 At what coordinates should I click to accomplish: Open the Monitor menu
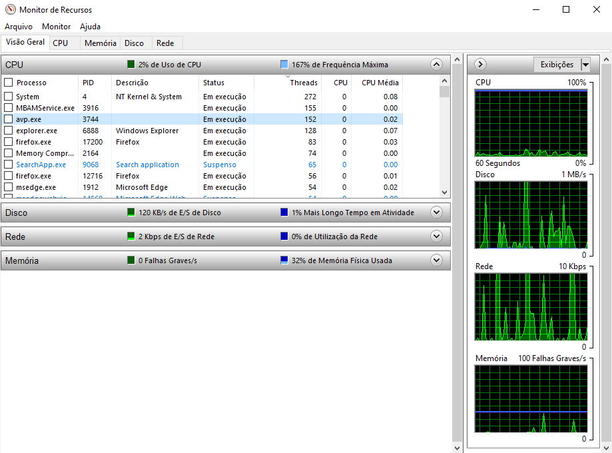[x=56, y=27]
